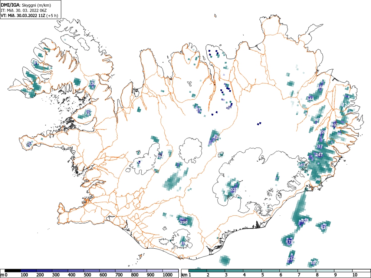Select the visibility value '337' on map
Viewport: 371px width, 278px height.
click(319, 146)
